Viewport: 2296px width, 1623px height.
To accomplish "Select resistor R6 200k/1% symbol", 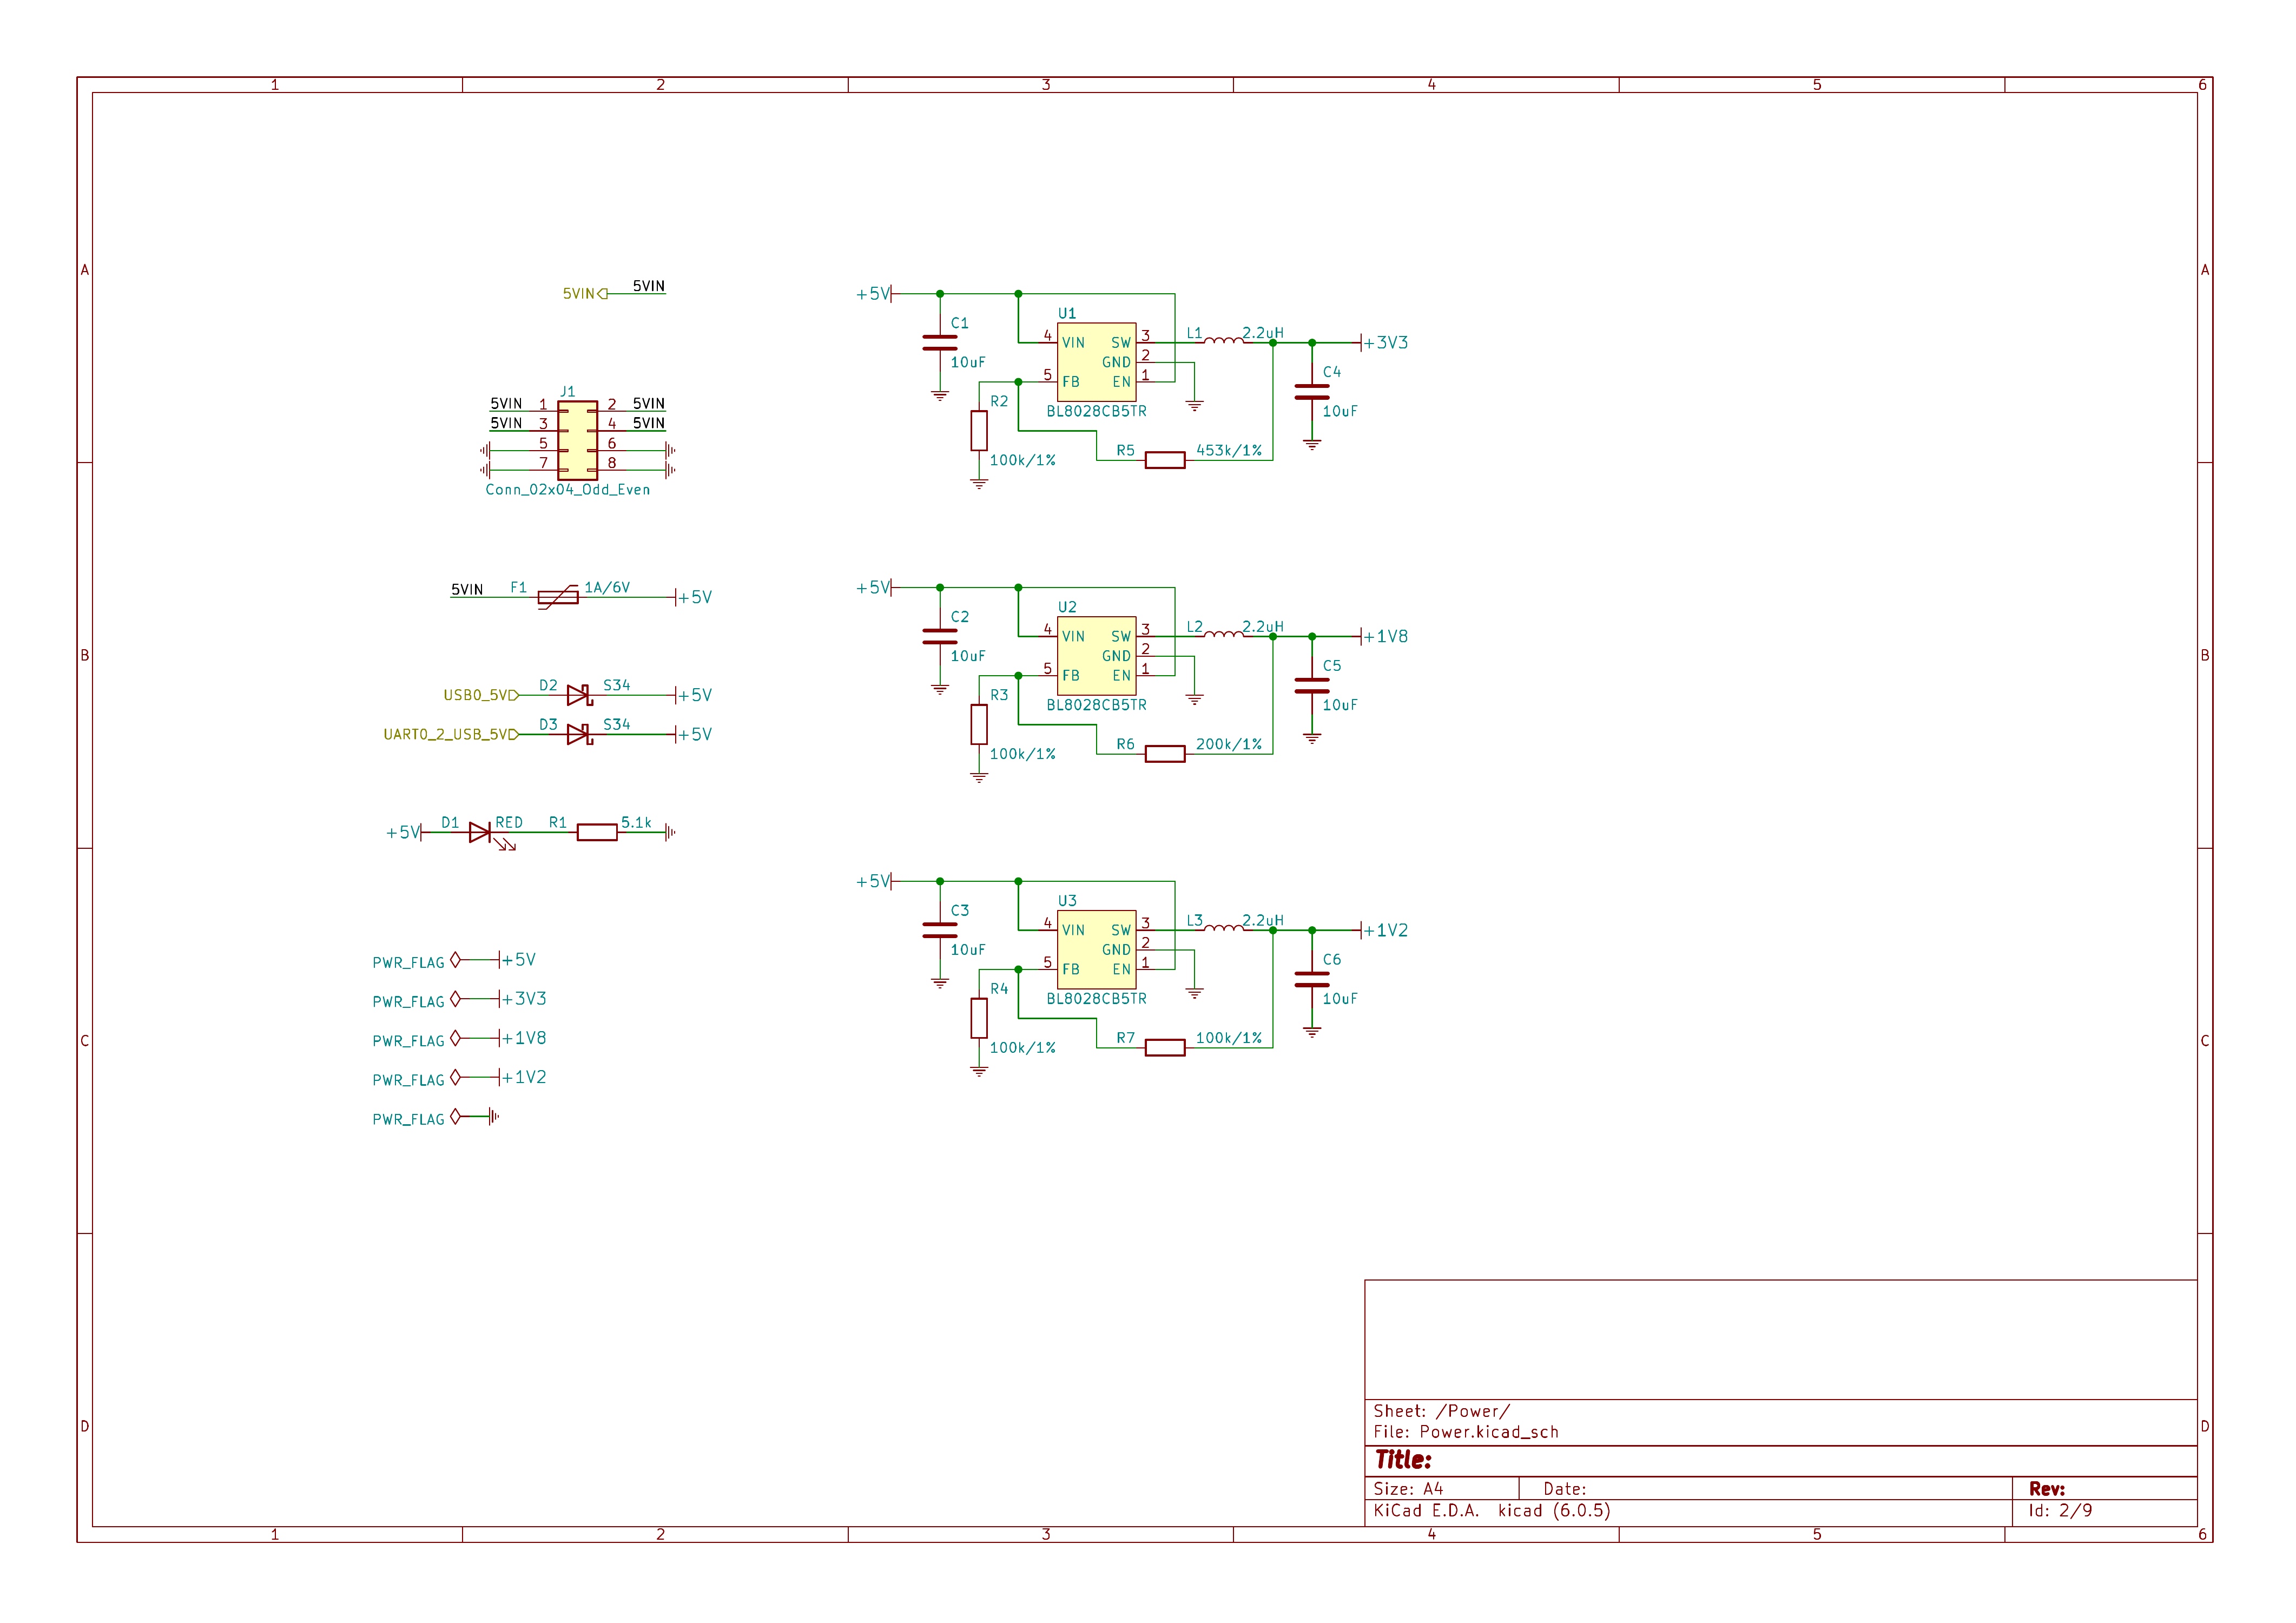I will pos(1165,754).
